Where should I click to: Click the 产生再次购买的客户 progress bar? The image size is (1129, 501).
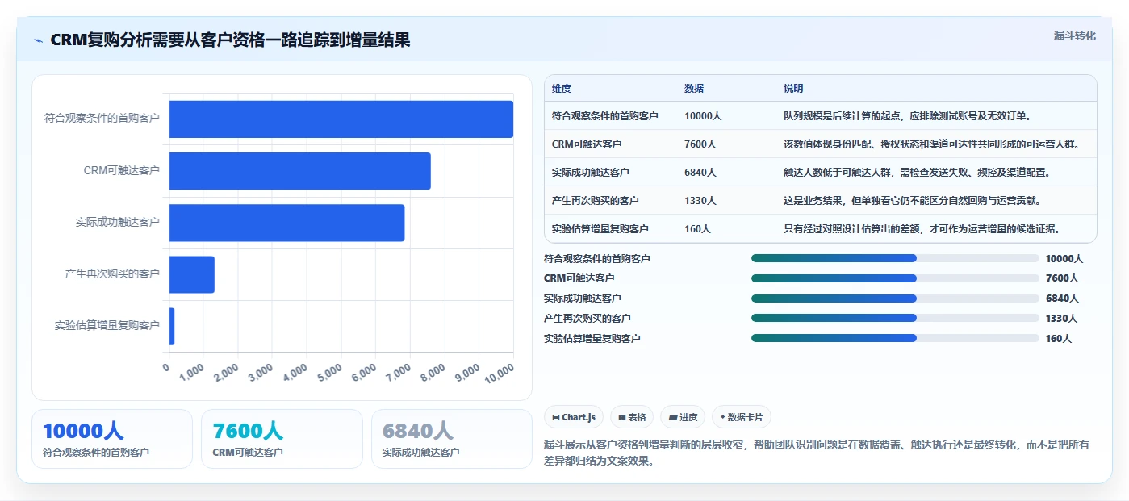point(895,319)
